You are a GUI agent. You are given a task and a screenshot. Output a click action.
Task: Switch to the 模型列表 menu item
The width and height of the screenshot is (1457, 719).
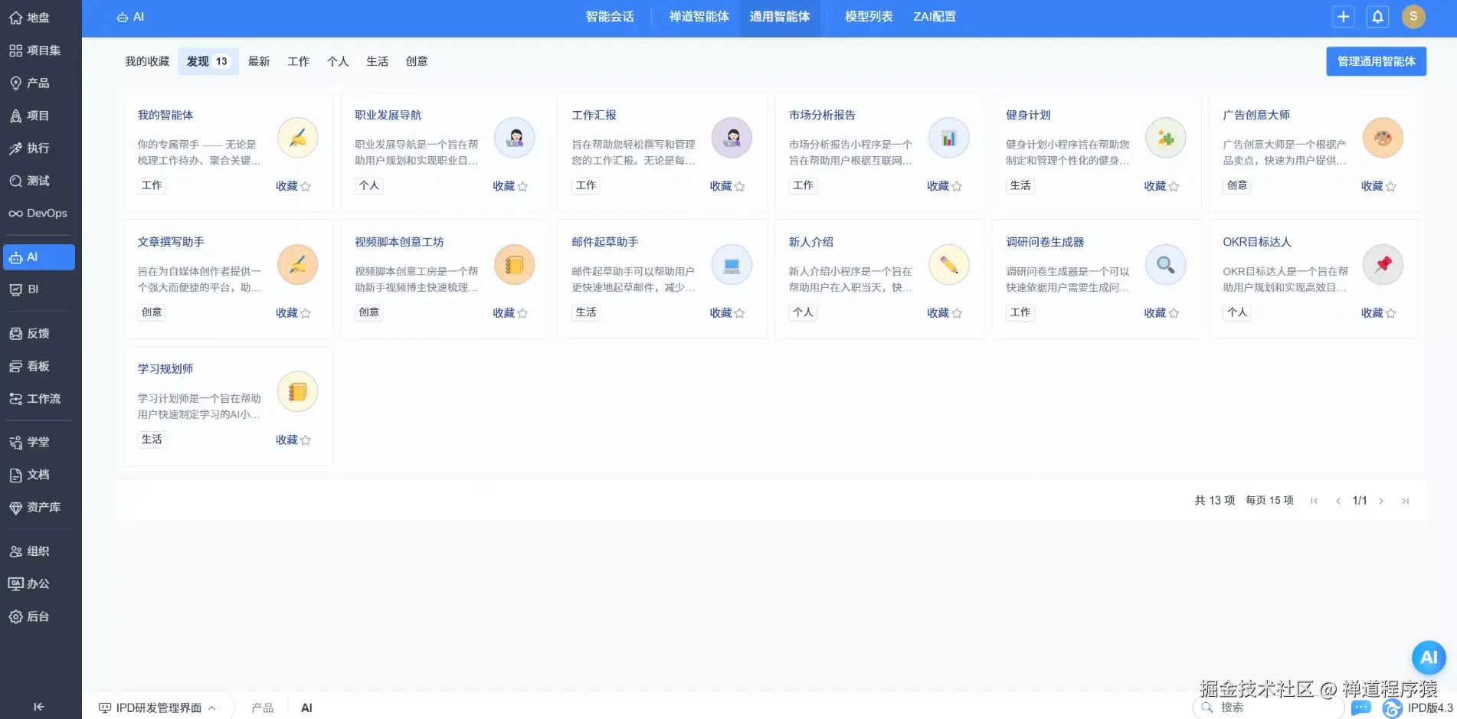(x=868, y=16)
